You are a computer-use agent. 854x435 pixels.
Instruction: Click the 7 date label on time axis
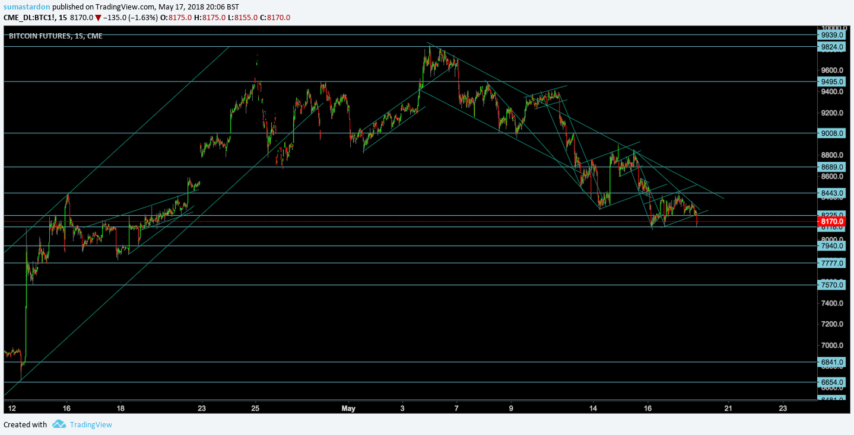(456, 408)
